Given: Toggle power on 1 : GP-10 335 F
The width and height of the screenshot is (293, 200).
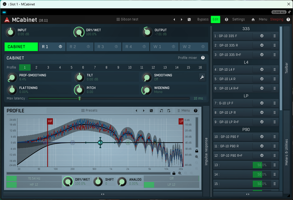Looking at the screenshot, I should click(262, 36).
